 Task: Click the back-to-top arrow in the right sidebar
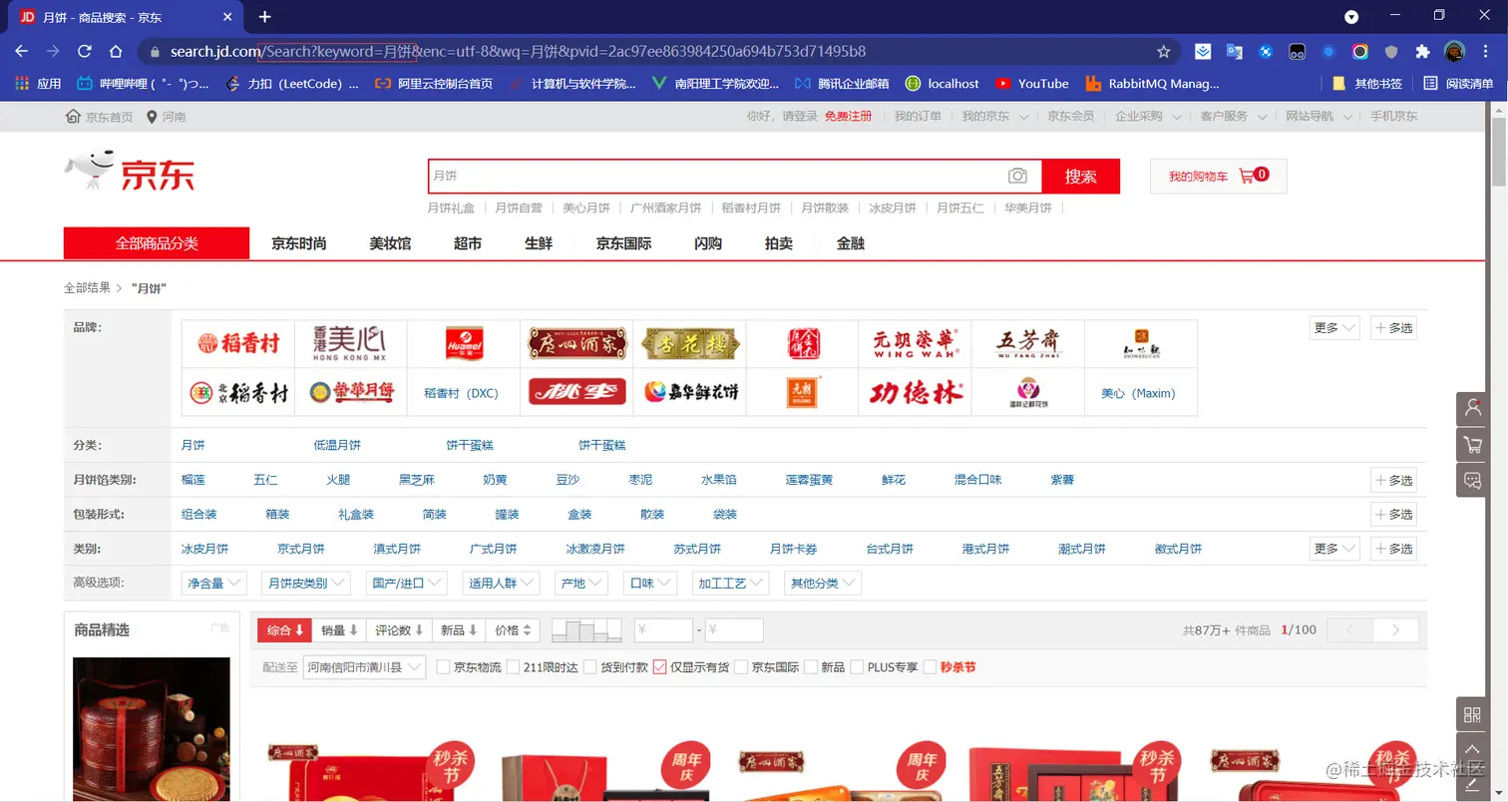click(x=1472, y=749)
